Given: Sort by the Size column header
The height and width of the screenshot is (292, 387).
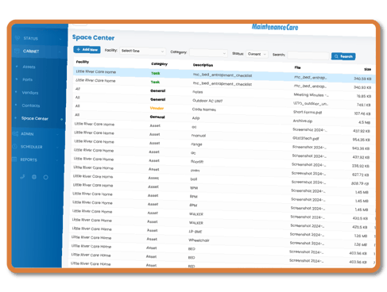Looking at the screenshot, I should (367, 69).
